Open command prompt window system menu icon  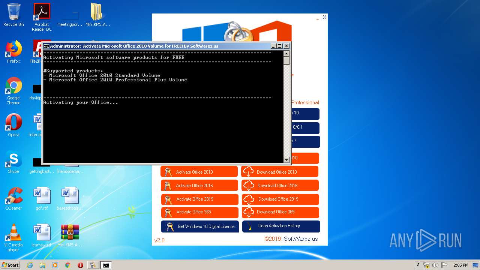pyautogui.click(x=46, y=46)
